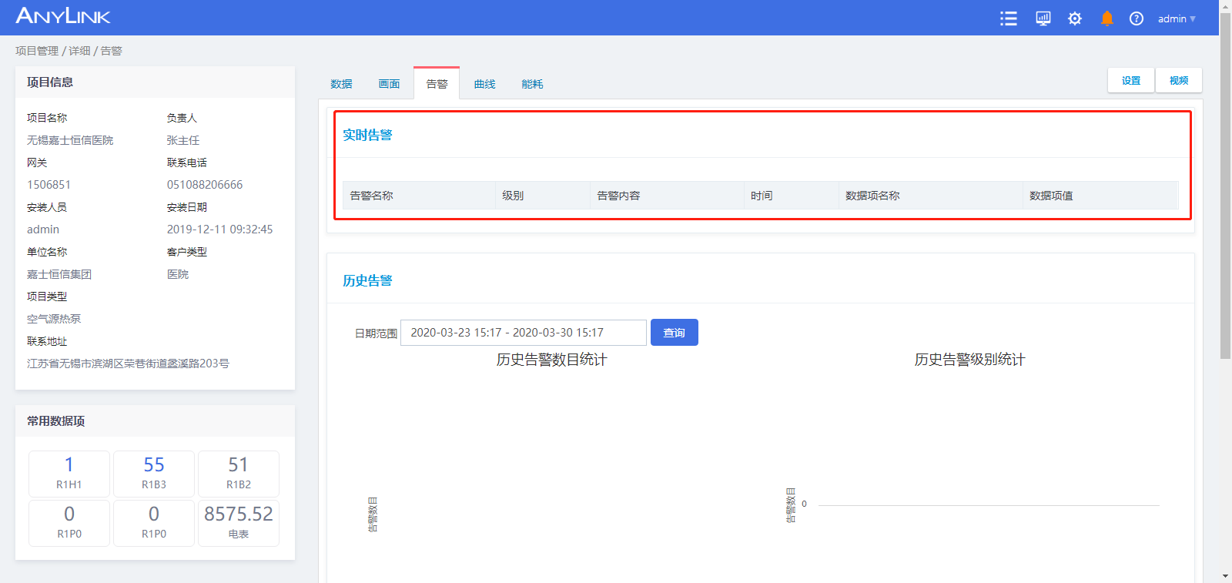Image resolution: width=1232 pixels, height=583 pixels.
Task: Click 张主任 responsible person value
Action: pos(183,140)
